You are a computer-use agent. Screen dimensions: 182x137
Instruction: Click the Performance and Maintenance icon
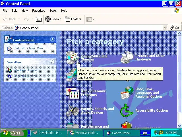click(x=73, y=125)
